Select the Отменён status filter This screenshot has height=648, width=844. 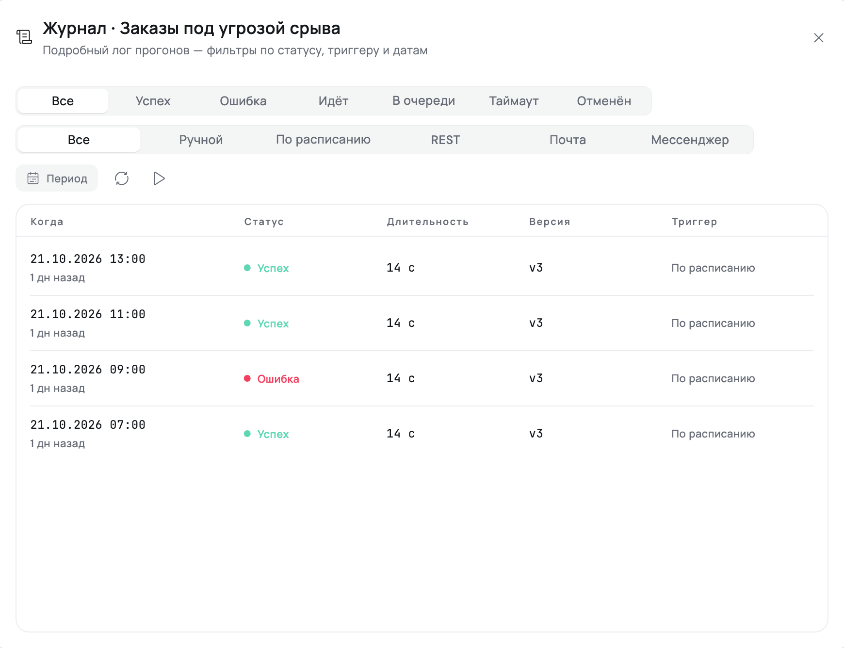coord(604,101)
